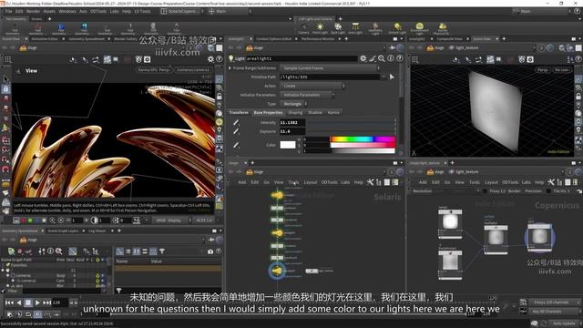
Task: Open the Action Create dropdown
Action: (x=312, y=86)
